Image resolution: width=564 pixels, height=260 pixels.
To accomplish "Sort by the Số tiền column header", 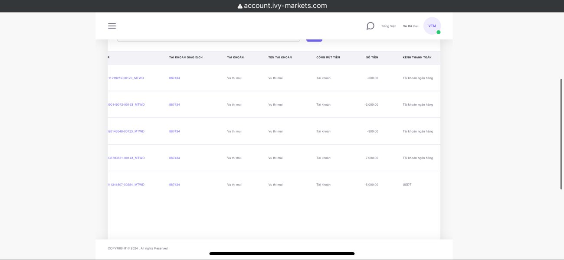I will 372,57.
